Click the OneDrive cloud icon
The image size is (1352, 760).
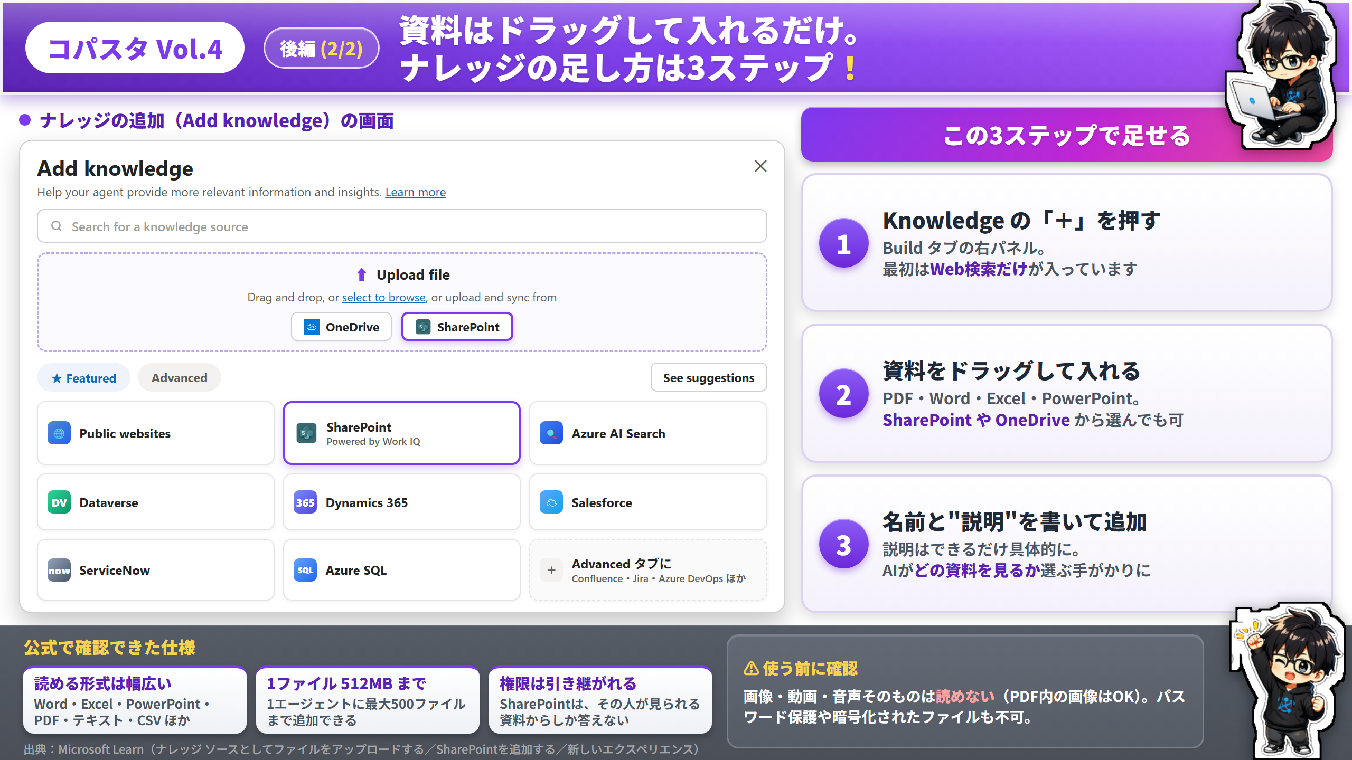[x=312, y=327]
